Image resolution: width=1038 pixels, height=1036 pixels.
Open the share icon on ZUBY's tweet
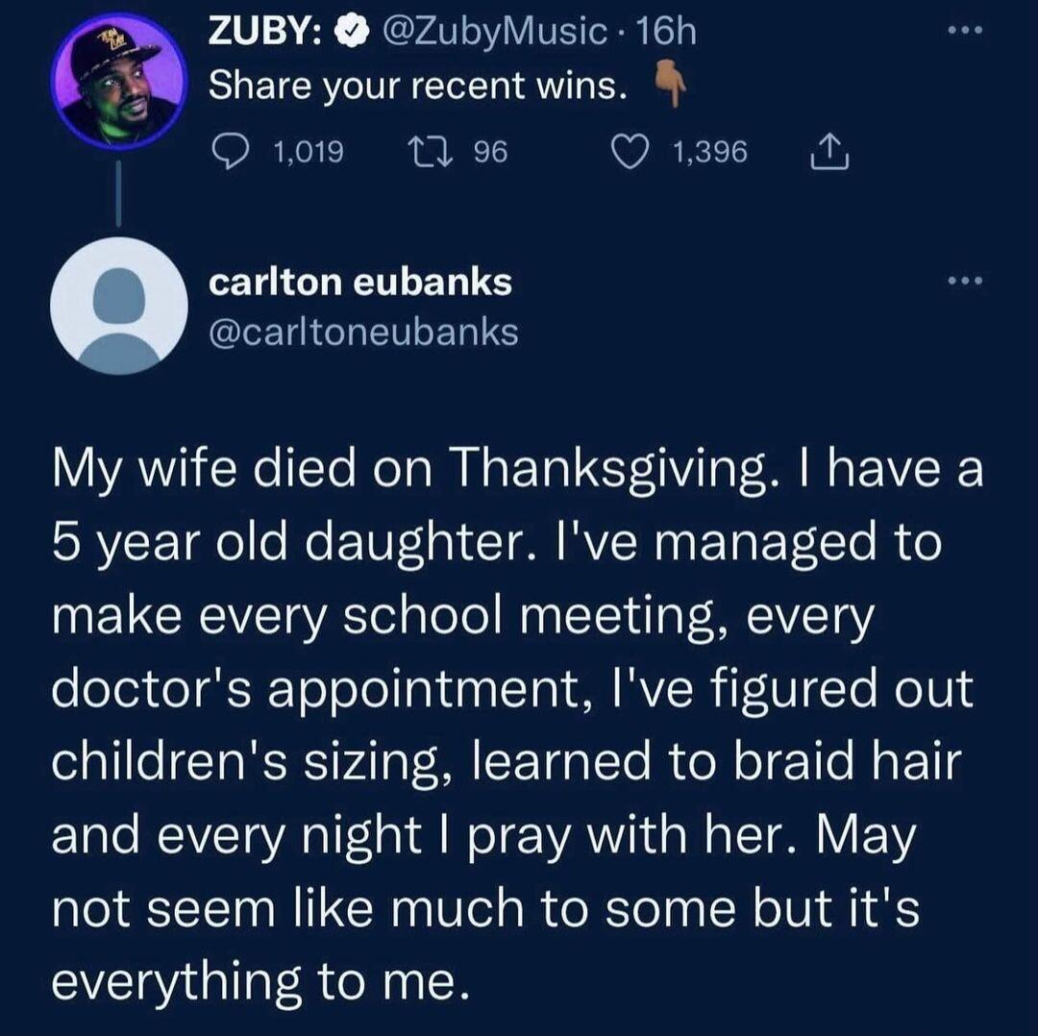pos(830,152)
